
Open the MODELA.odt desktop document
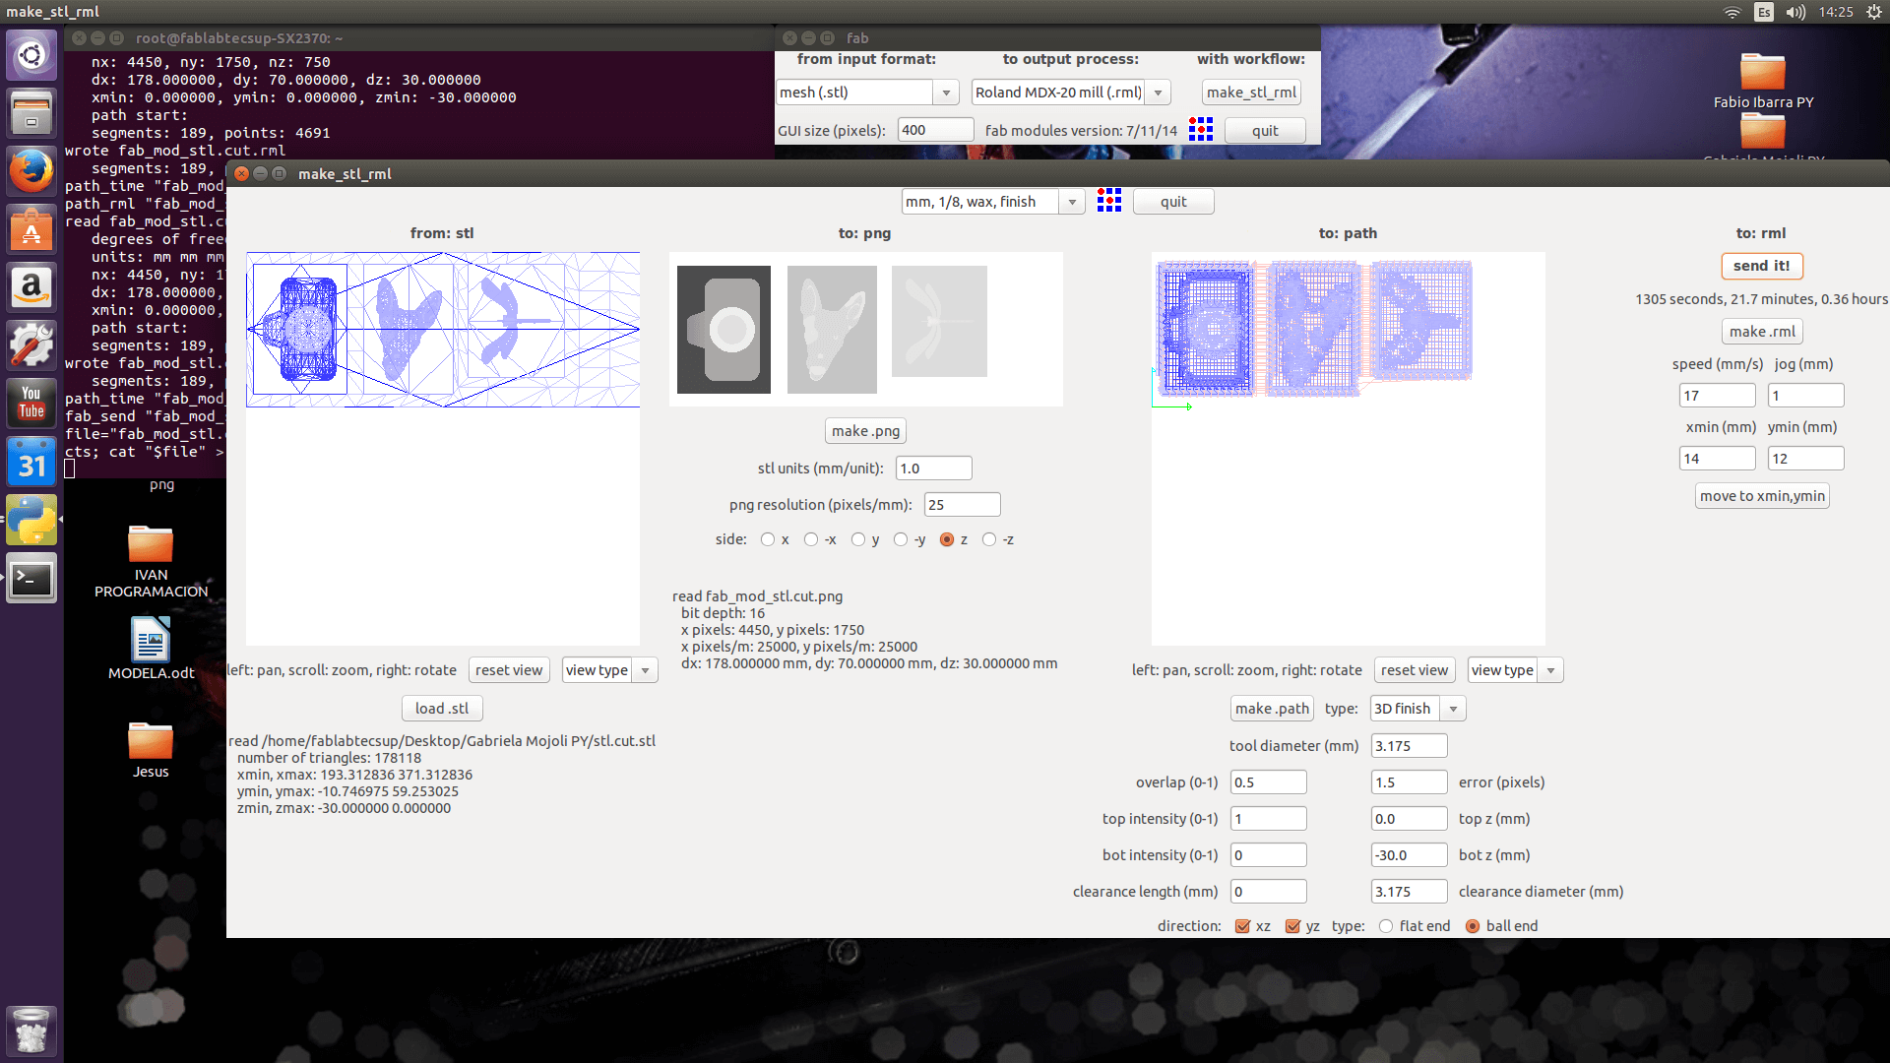point(151,649)
